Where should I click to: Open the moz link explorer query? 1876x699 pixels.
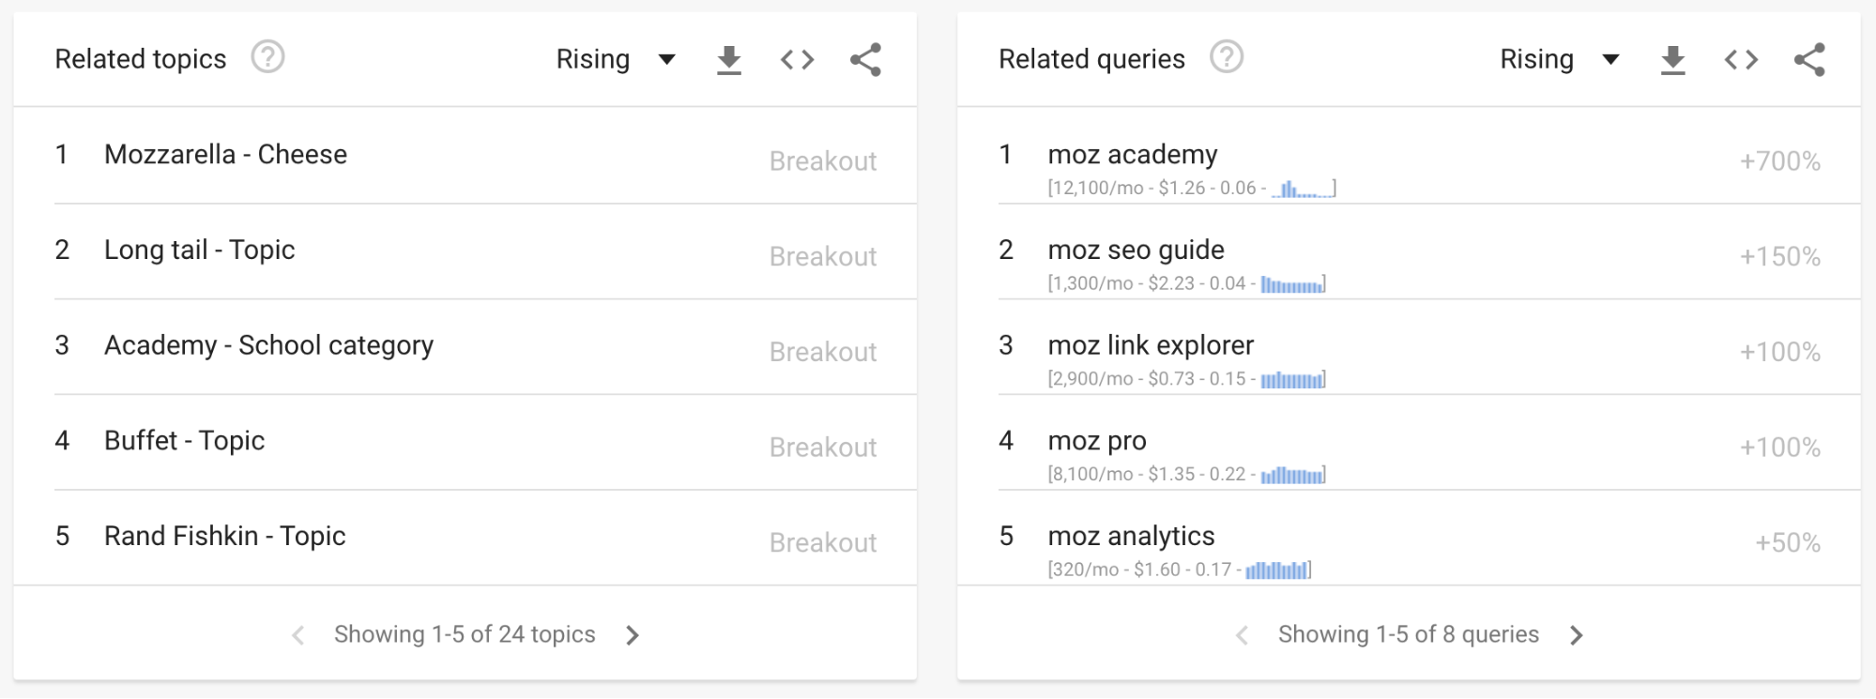pos(1152,344)
